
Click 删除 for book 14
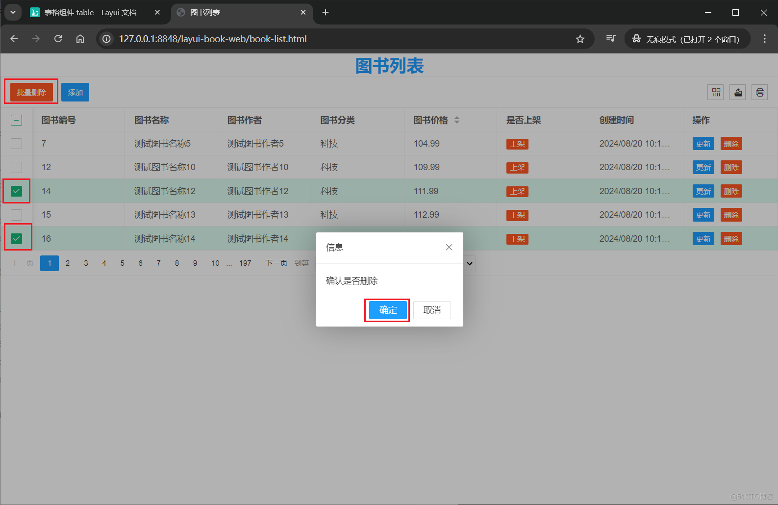[731, 191]
